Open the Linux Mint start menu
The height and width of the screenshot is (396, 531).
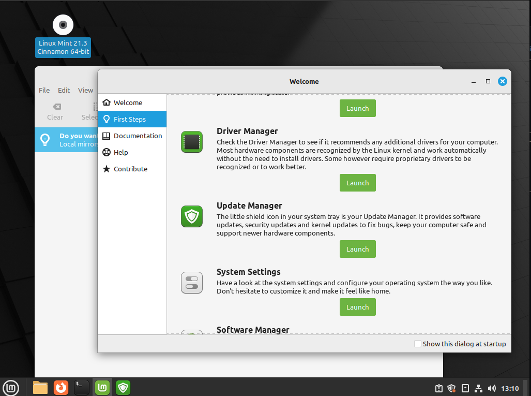click(x=11, y=387)
